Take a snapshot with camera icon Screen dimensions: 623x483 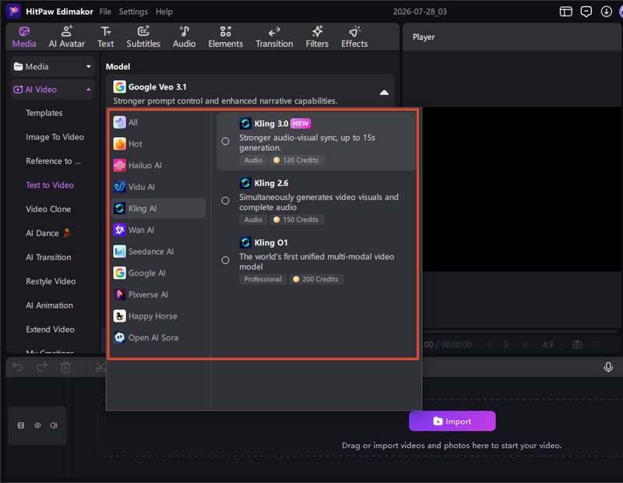coord(577,344)
